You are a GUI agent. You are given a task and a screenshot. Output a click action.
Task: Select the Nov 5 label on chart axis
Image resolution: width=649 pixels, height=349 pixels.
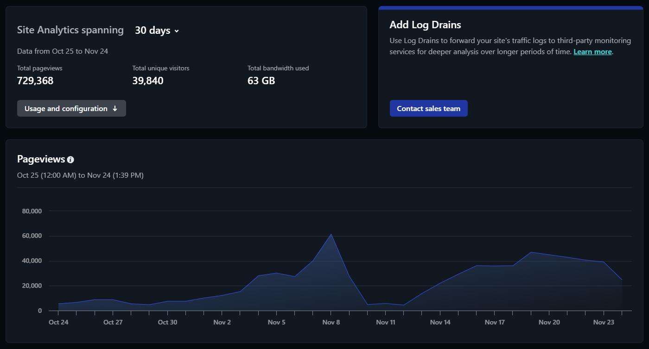pos(276,322)
